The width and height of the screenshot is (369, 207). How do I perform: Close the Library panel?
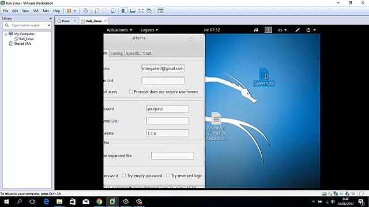[x=50, y=18]
